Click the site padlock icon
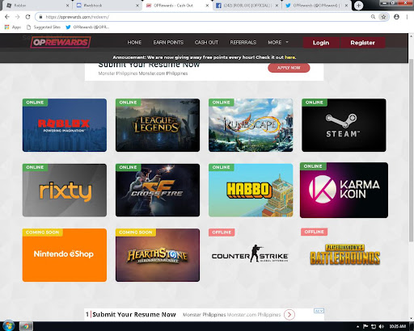This screenshot has width=414, height=331. (40, 17)
